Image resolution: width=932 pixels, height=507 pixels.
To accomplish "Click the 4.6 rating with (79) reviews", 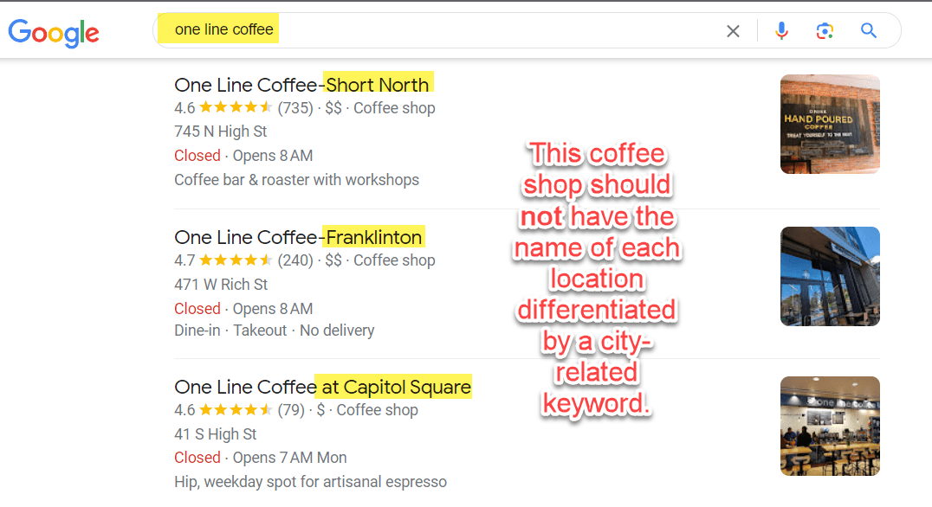I will point(240,409).
